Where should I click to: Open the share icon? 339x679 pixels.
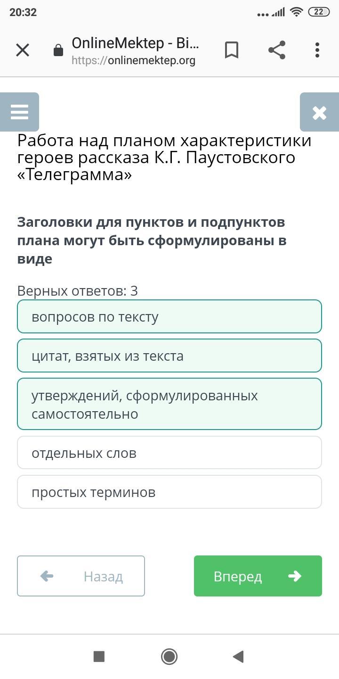(x=277, y=50)
